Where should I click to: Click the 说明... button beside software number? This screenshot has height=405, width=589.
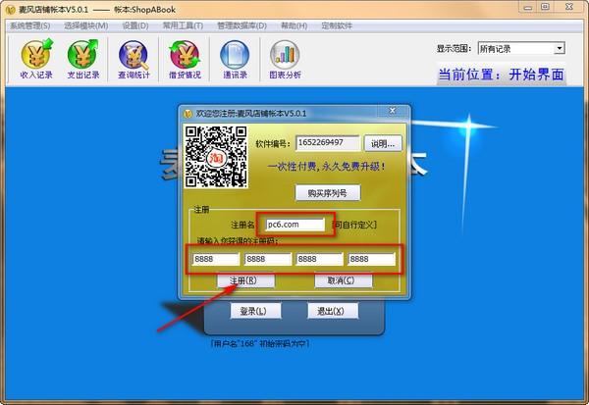tap(382, 143)
